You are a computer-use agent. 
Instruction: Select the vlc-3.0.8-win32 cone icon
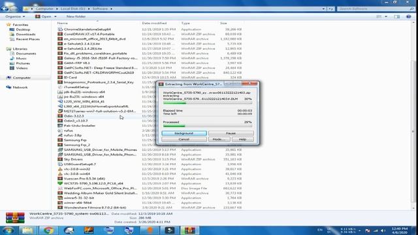60,169
